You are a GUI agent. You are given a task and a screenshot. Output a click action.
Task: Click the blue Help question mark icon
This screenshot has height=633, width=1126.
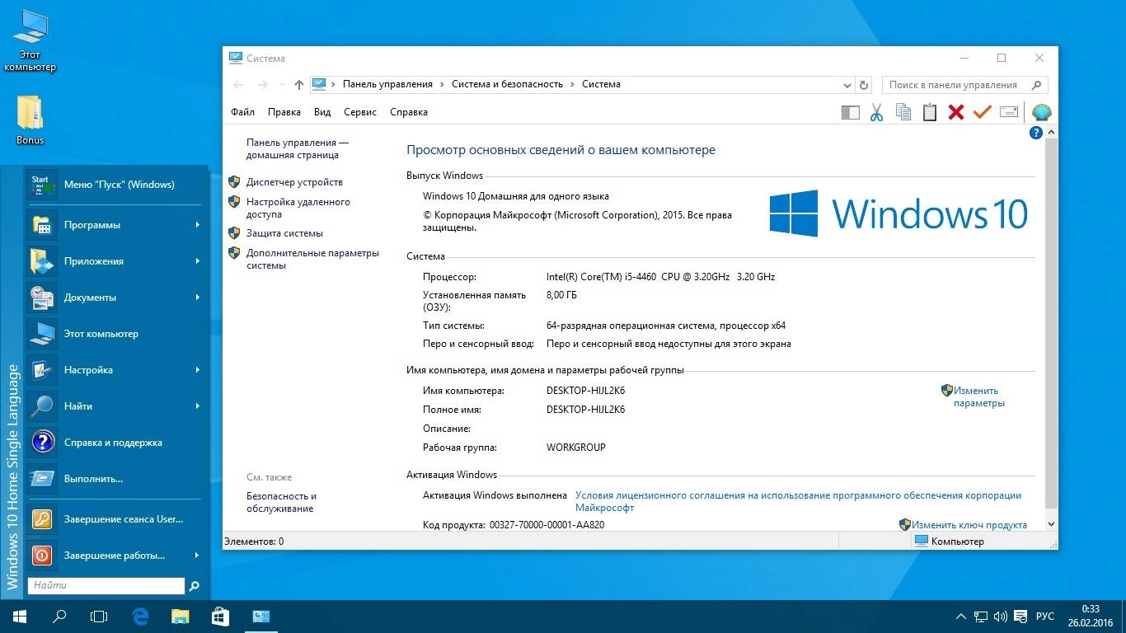(1036, 133)
